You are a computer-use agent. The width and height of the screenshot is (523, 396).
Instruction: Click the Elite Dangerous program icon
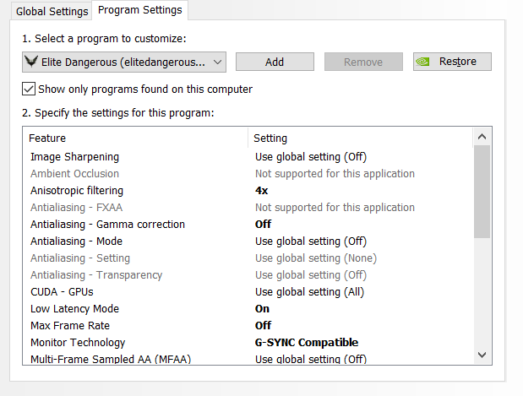(31, 62)
